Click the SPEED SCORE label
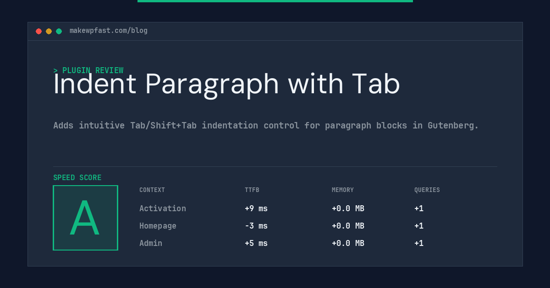This screenshot has height=288, width=550. 77,178
